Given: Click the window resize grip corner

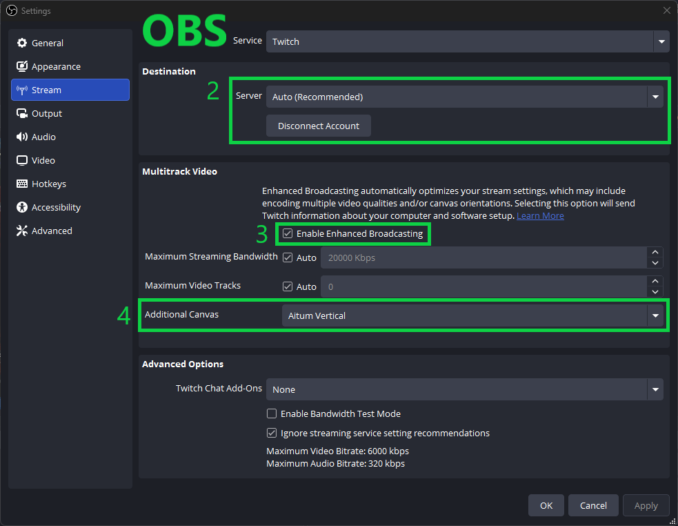Looking at the screenshot, I should click(x=672, y=521).
